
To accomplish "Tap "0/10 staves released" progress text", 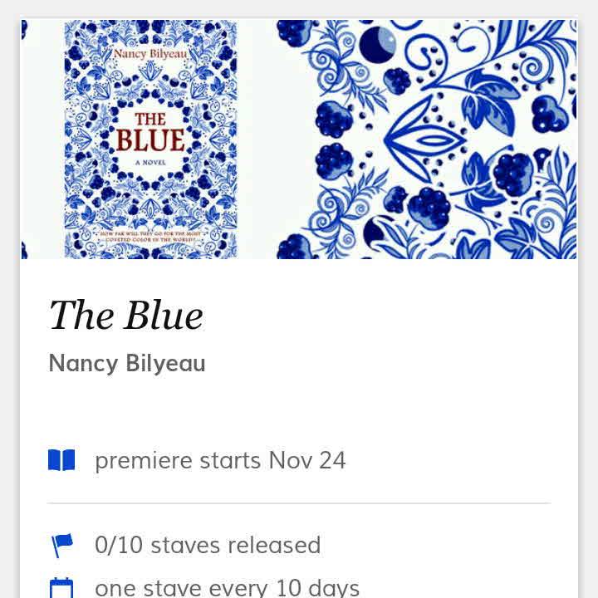I will coord(208,545).
